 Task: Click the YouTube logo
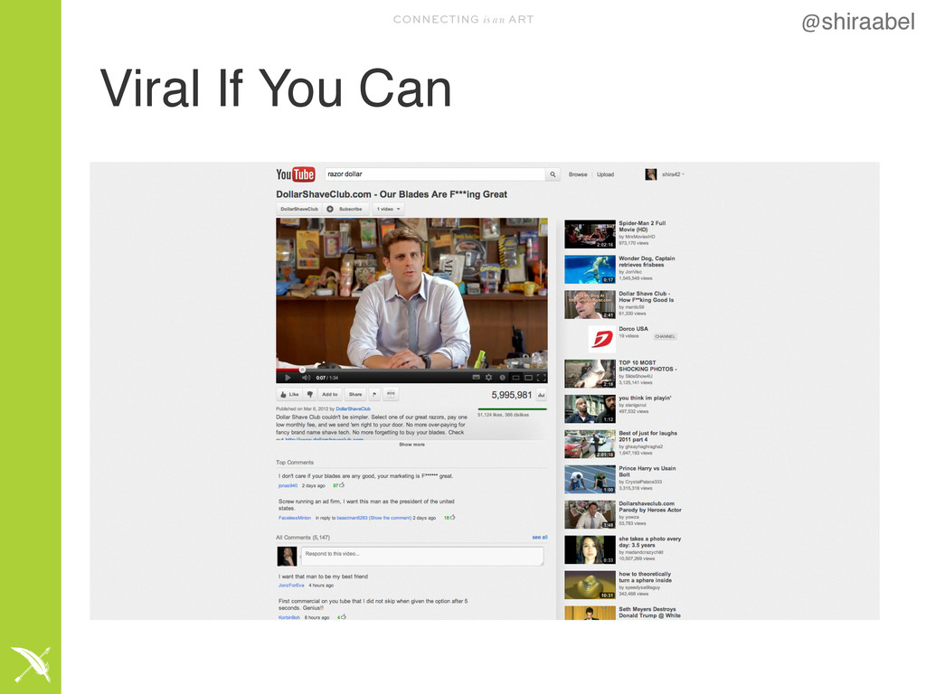[x=296, y=174]
